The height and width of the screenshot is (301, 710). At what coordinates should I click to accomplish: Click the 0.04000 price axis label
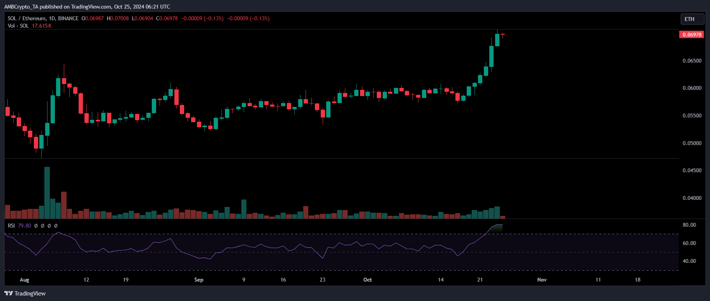(x=692, y=198)
